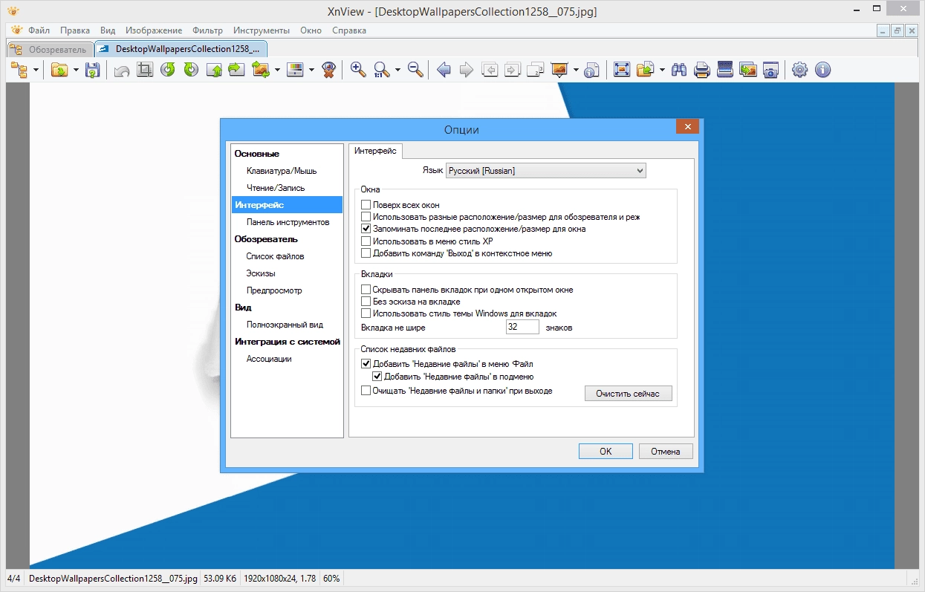Select 'Панель инструментов' in options tree
925x592 pixels.
point(288,222)
